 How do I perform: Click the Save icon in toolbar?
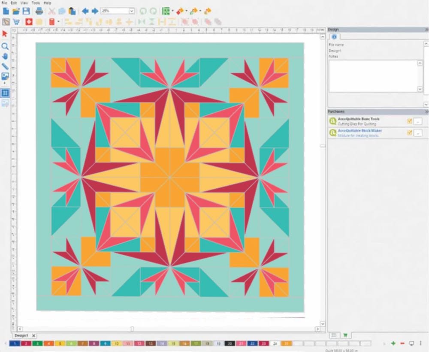click(x=26, y=11)
